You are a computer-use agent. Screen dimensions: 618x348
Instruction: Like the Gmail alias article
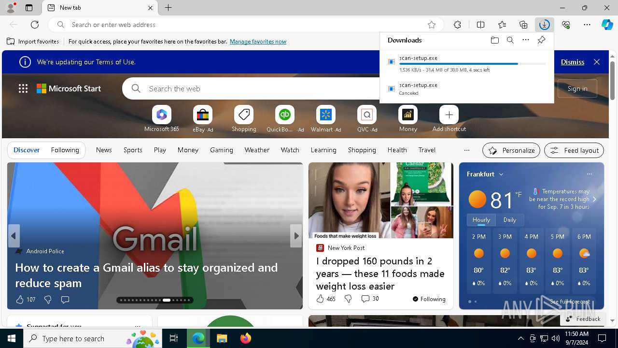20,300
